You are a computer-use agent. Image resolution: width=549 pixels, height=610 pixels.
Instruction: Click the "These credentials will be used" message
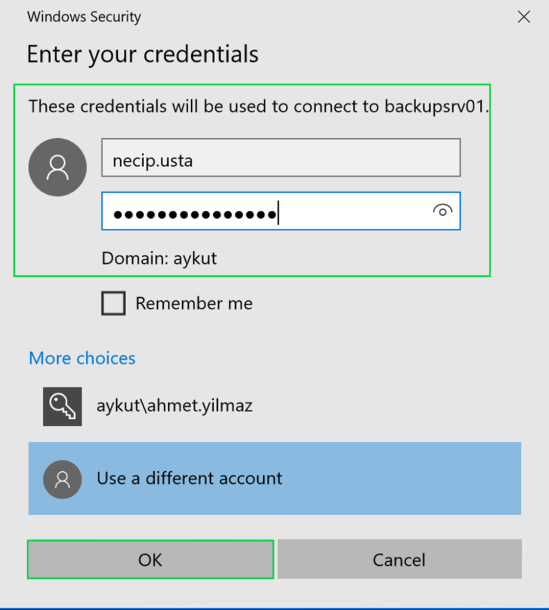pos(202,107)
